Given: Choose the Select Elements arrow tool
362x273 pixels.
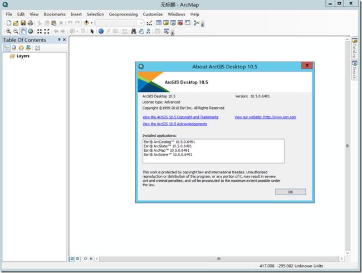Looking at the screenshot, I should 92,31.
